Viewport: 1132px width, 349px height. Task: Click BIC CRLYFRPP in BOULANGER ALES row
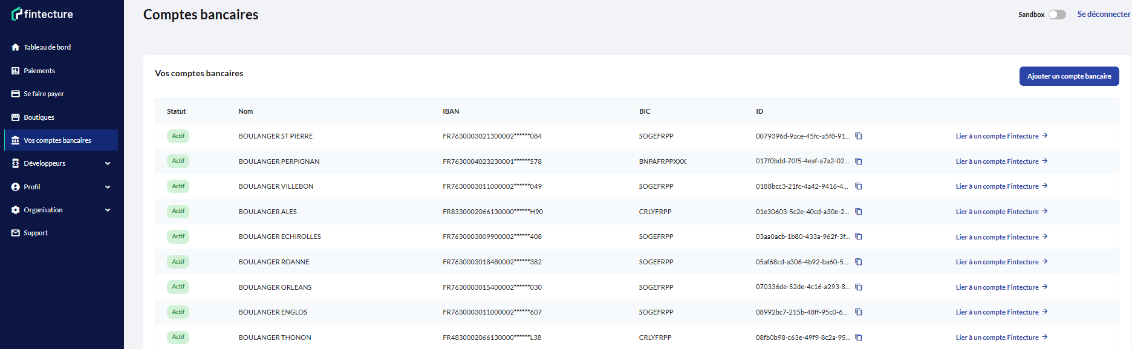(x=655, y=212)
